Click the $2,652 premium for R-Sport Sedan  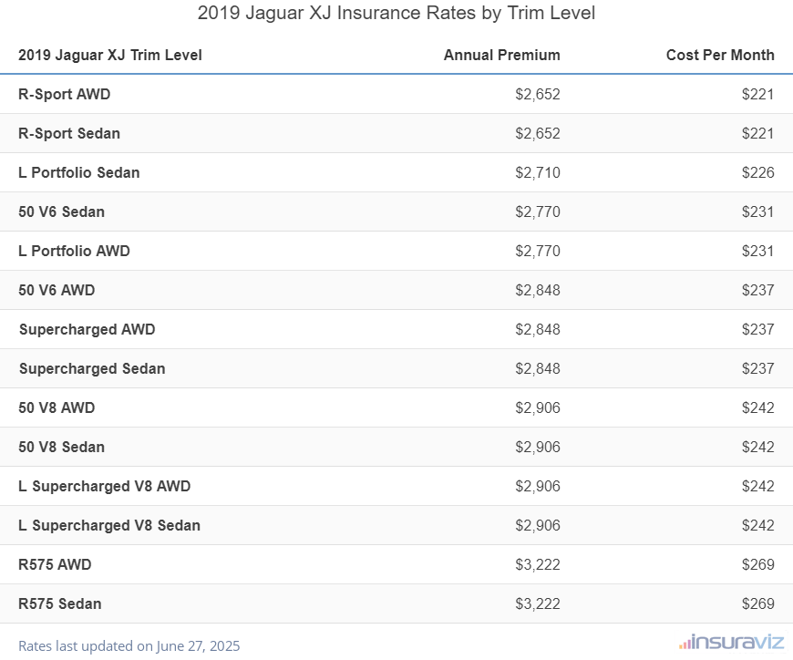point(538,133)
